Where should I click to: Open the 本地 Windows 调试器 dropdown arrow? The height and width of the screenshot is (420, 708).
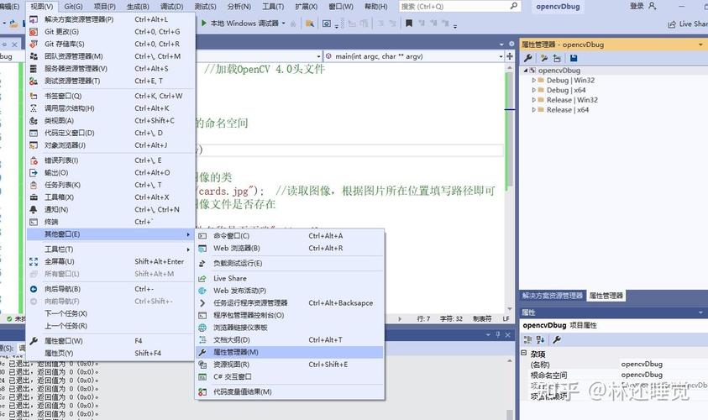click(x=284, y=23)
